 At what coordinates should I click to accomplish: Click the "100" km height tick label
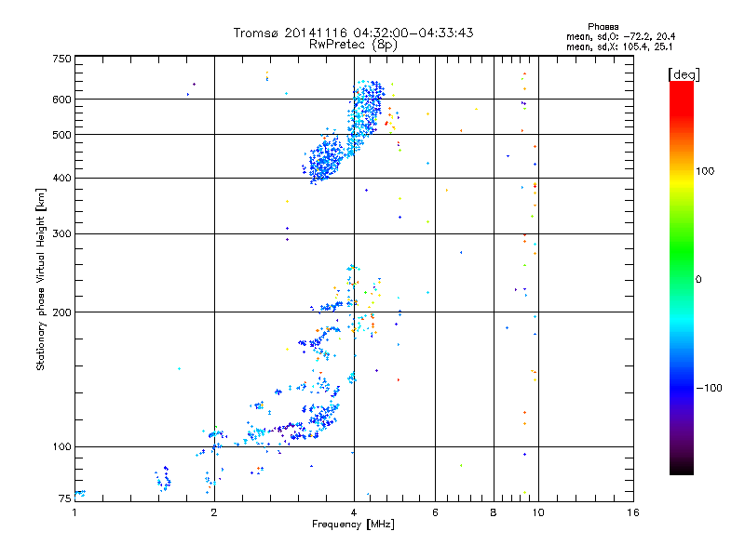pyautogui.click(x=61, y=447)
